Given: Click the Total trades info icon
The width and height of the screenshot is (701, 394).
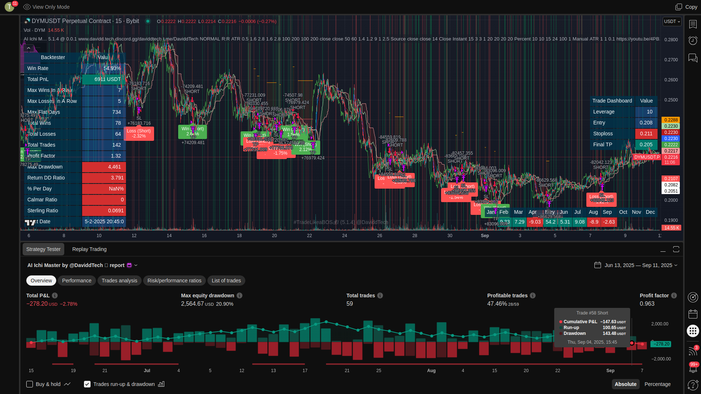Looking at the screenshot, I should click(x=380, y=295).
